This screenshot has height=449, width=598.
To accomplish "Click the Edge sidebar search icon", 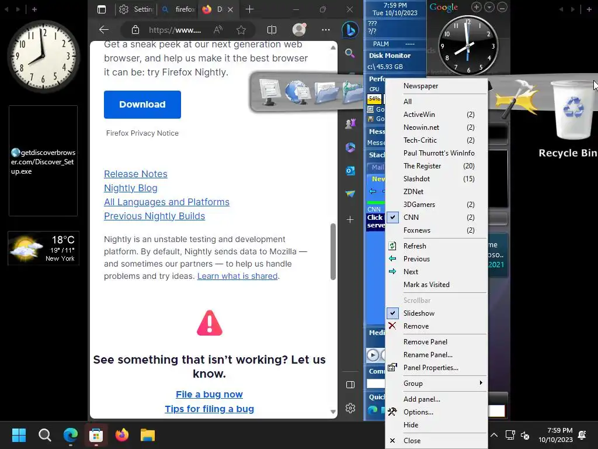I will 350,53.
